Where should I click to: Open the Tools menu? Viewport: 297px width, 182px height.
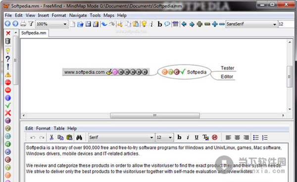pos(95,15)
